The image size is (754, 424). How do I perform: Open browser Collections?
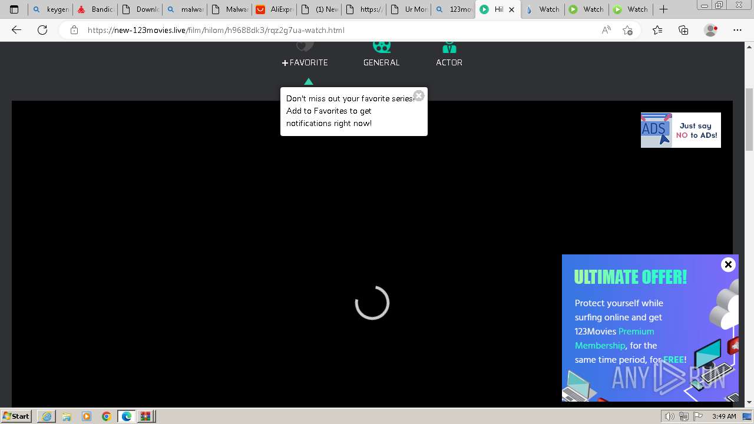click(683, 30)
